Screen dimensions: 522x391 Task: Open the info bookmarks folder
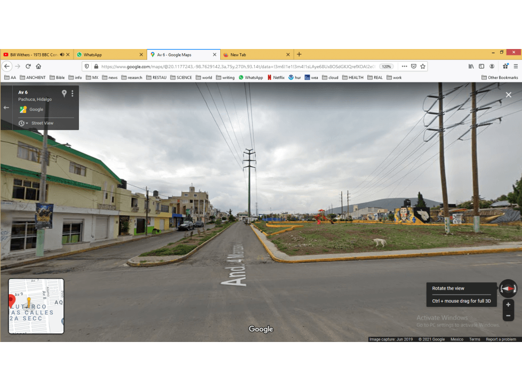[x=75, y=77]
